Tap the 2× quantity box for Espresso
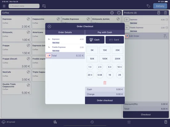This screenshot has width=170, height=127. [x=127, y=20]
